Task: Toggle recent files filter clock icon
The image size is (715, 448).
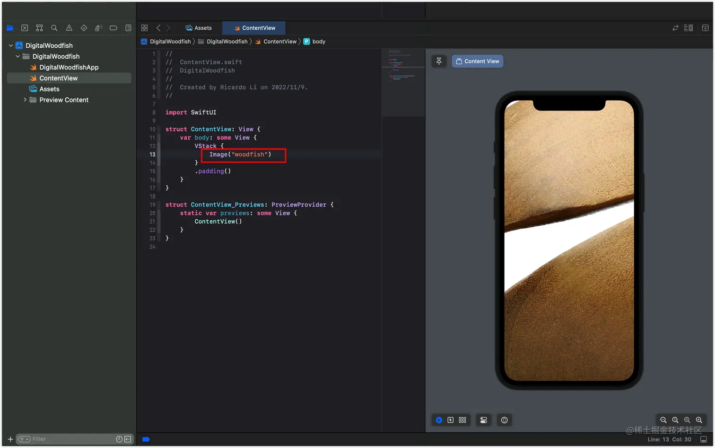Action: coord(119,439)
